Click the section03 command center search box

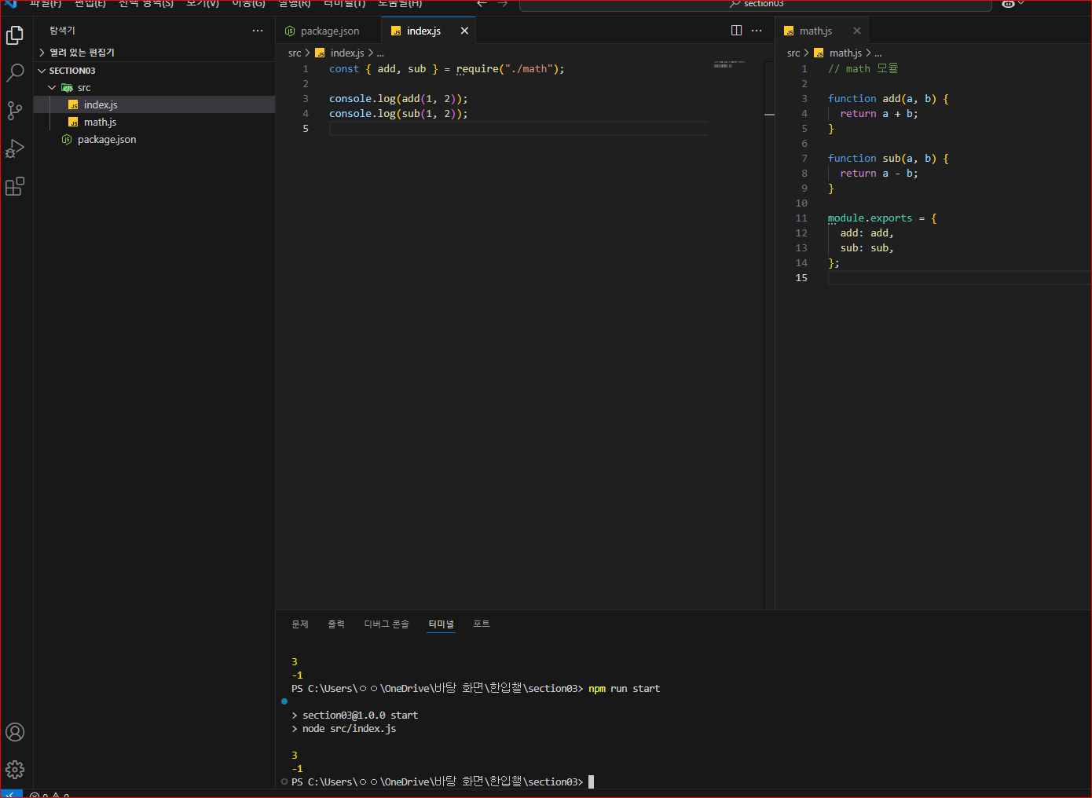point(756,4)
